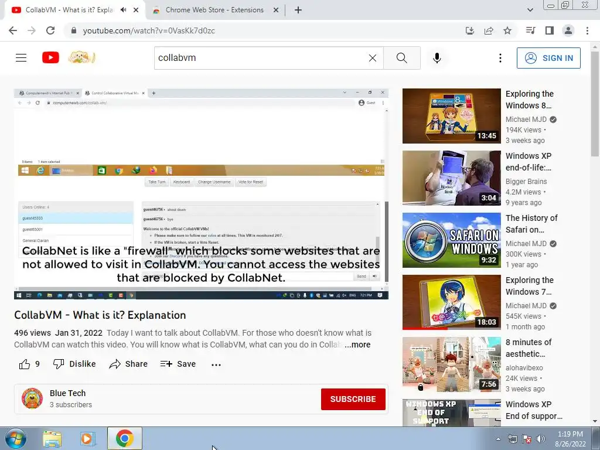
Task: Show hidden tray icons arrow
Action: click(x=498, y=439)
